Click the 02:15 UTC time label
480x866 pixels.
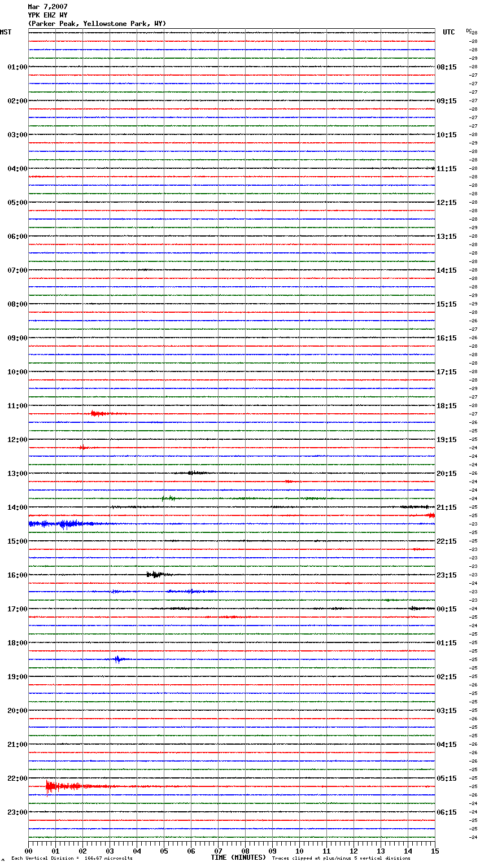pos(447,677)
